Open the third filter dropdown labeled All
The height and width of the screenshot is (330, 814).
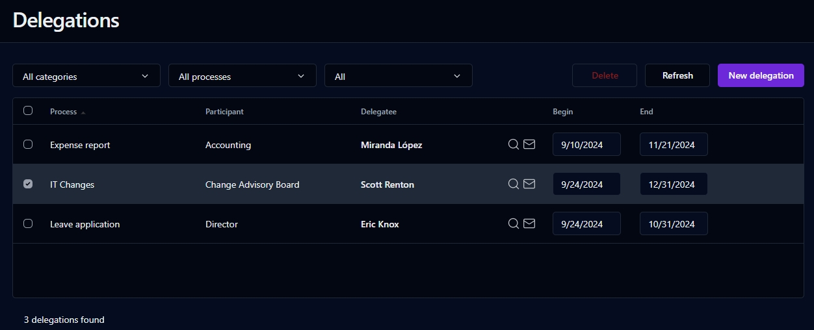pyautogui.click(x=399, y=76)
